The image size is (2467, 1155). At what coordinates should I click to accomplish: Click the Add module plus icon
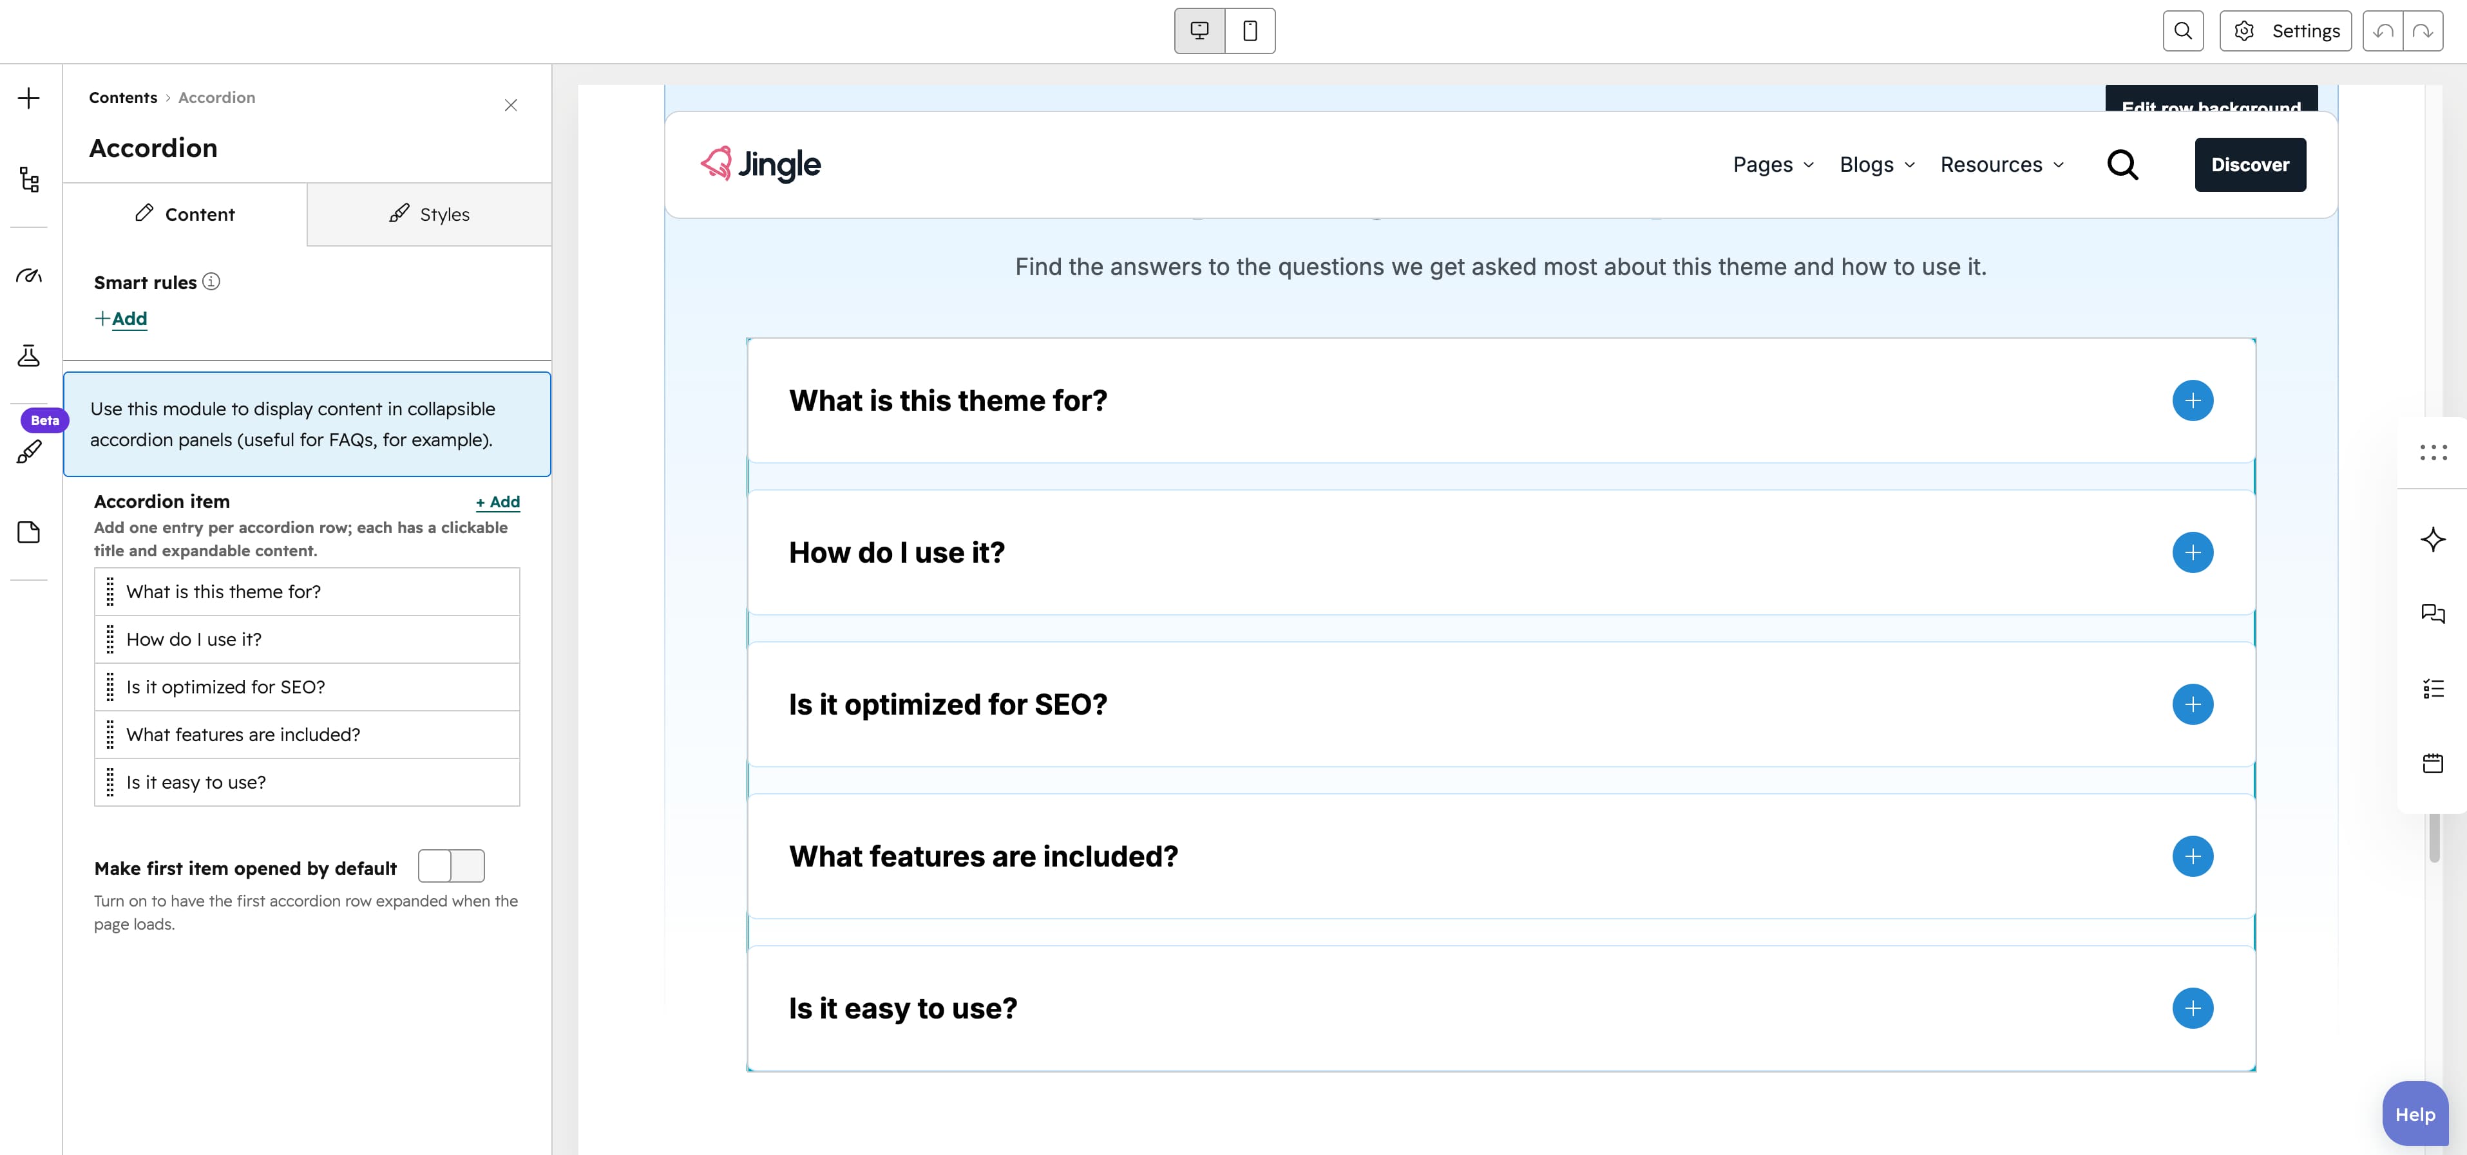(x=29, y=99)
